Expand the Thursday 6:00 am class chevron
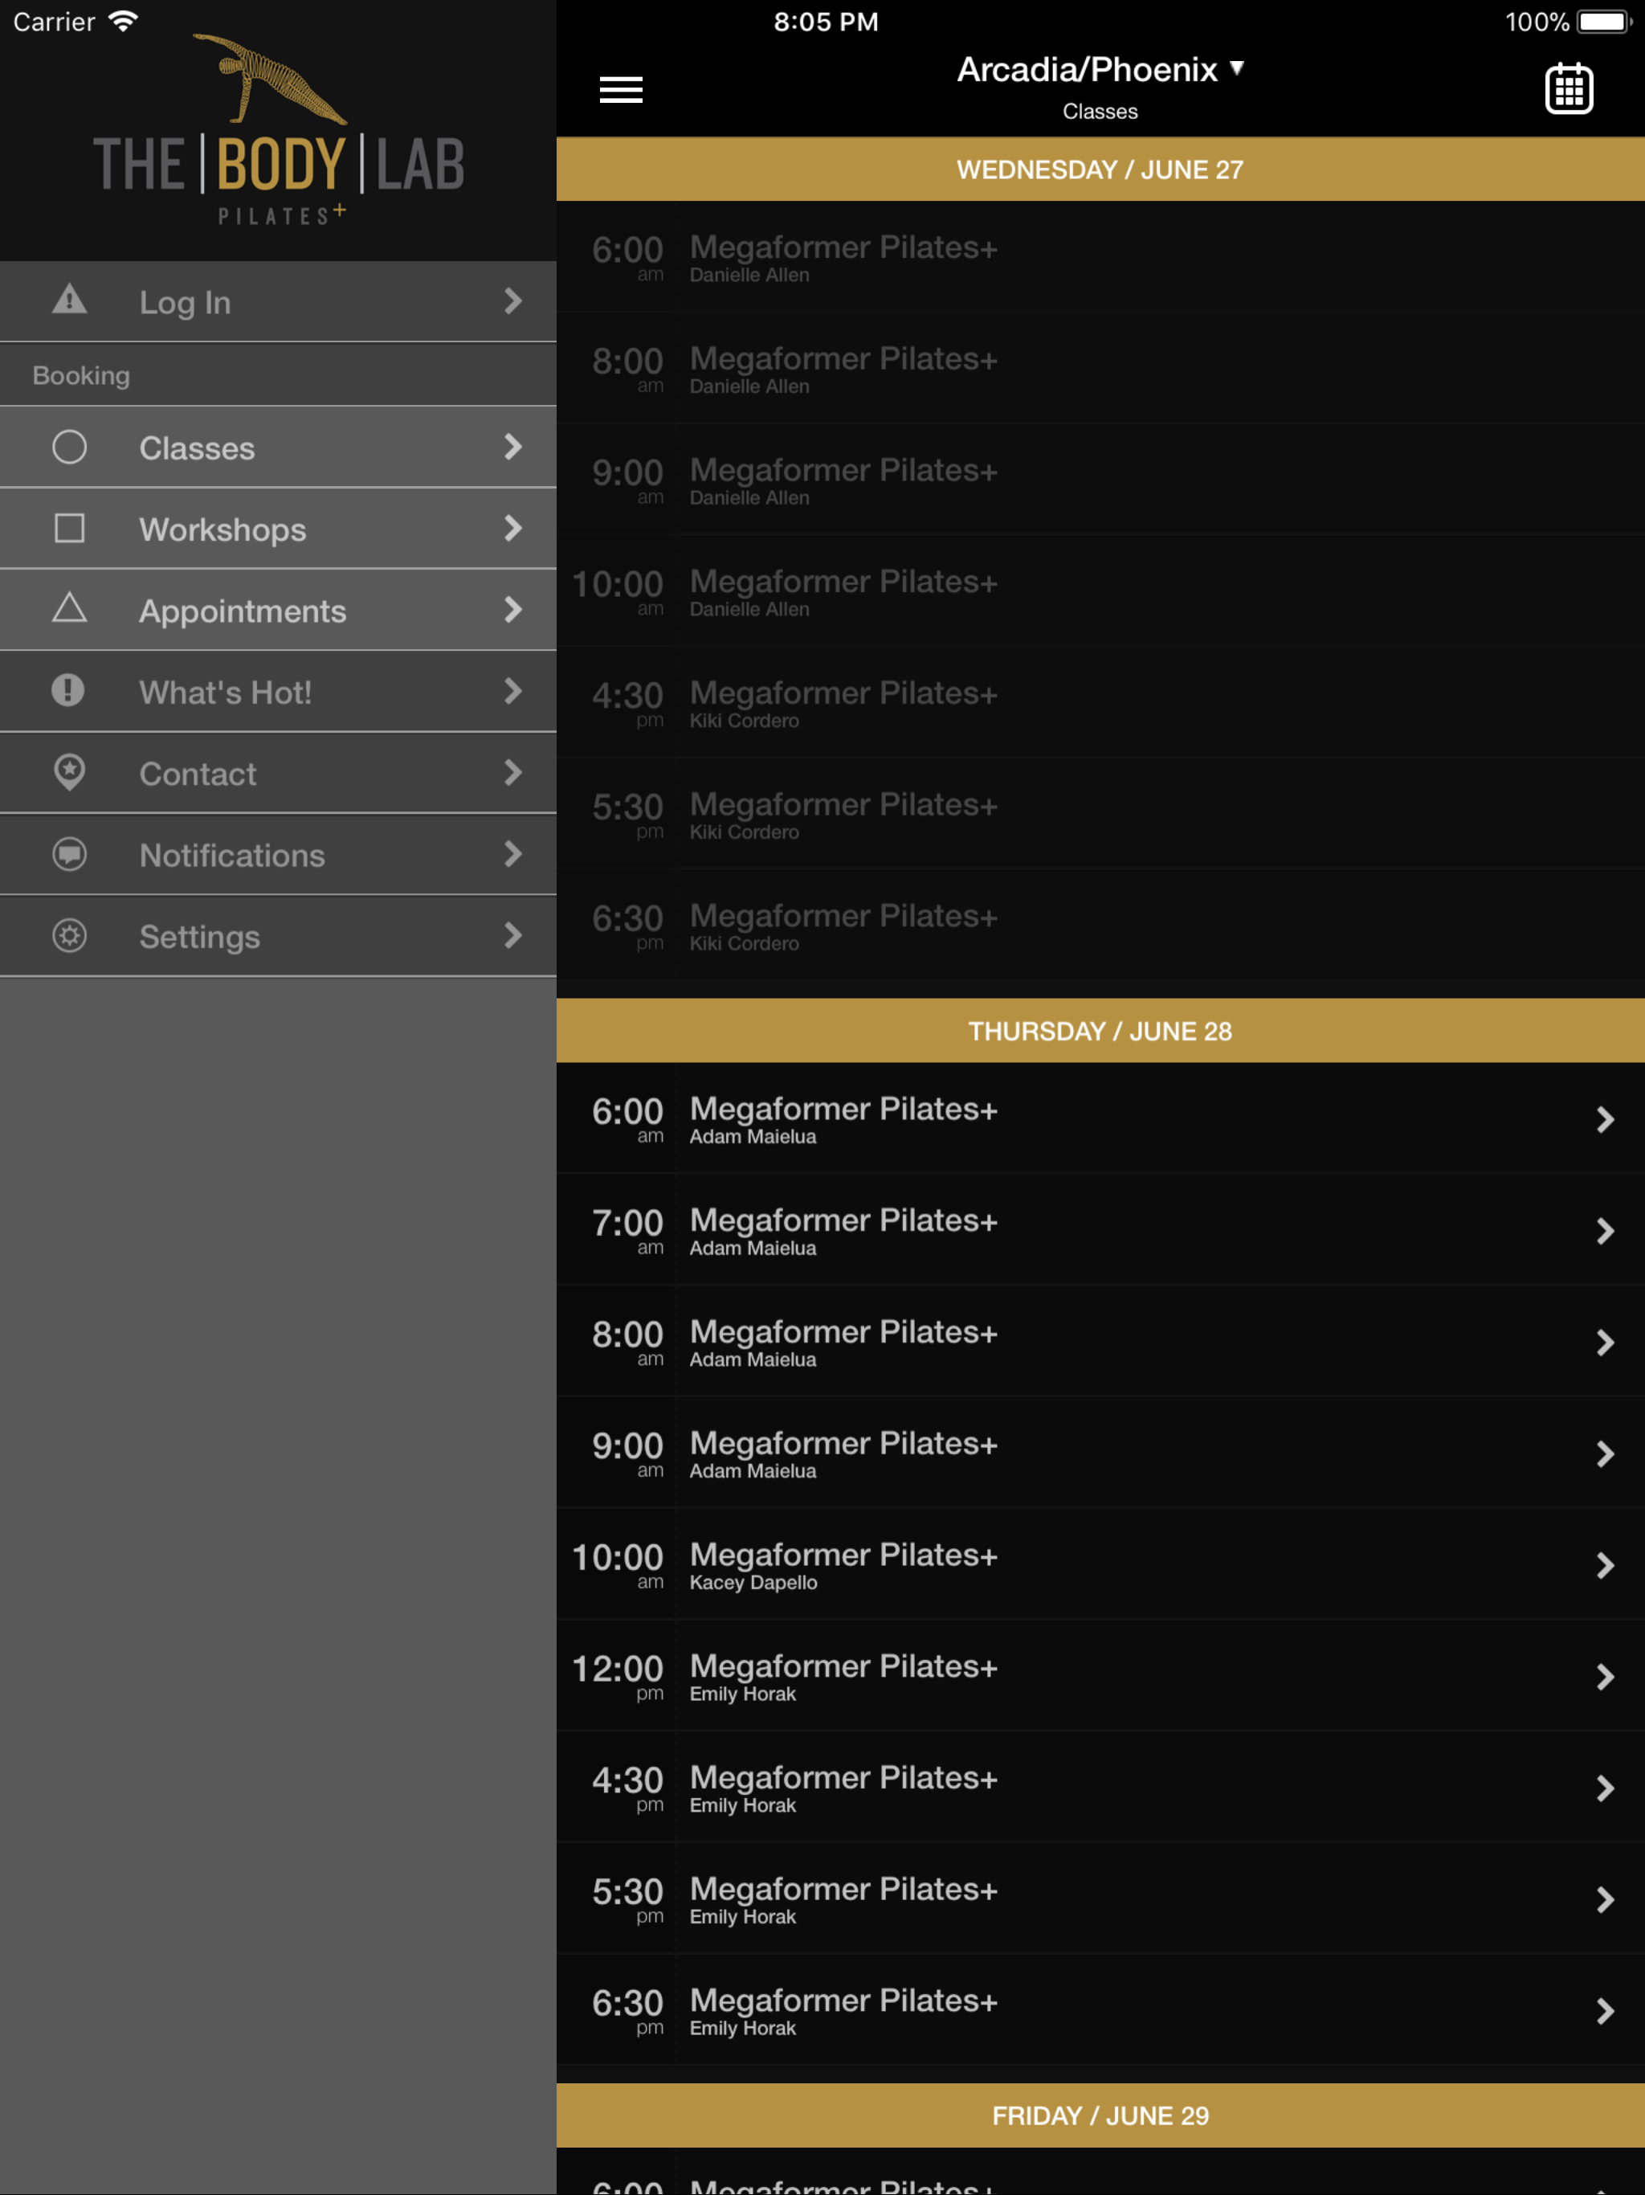1645x2195 pixels. (1604, 1119)
